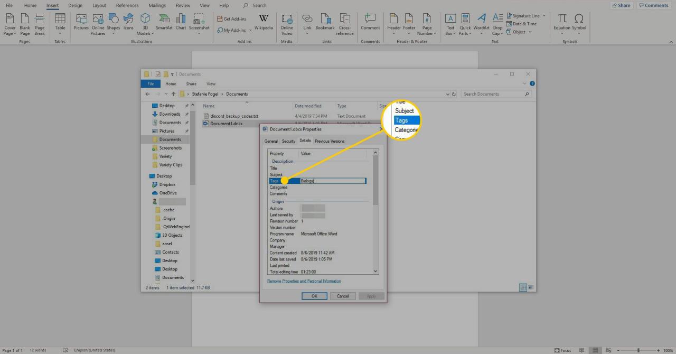Click Get Add-ins button
This screenshot has width=676, height=354.
coord(232,19)
